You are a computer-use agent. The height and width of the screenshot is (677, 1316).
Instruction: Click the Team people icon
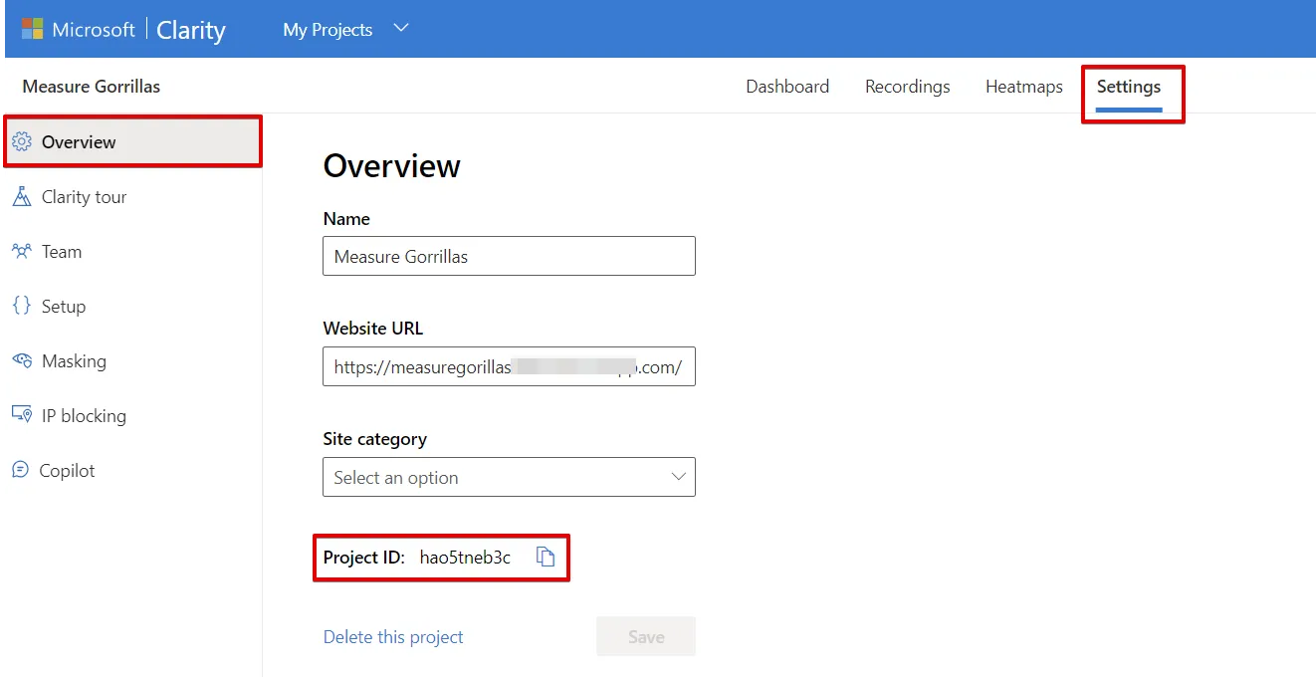point(22,251)
